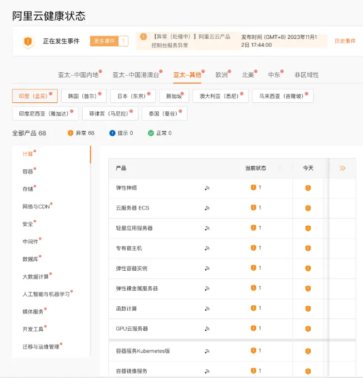Click the 全部产品 68 total count
Viewport: 363px width, 378px height.
[29, 133]
